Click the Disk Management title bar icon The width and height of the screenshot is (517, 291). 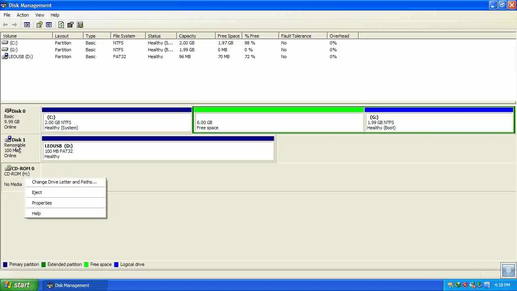[4, 5]
